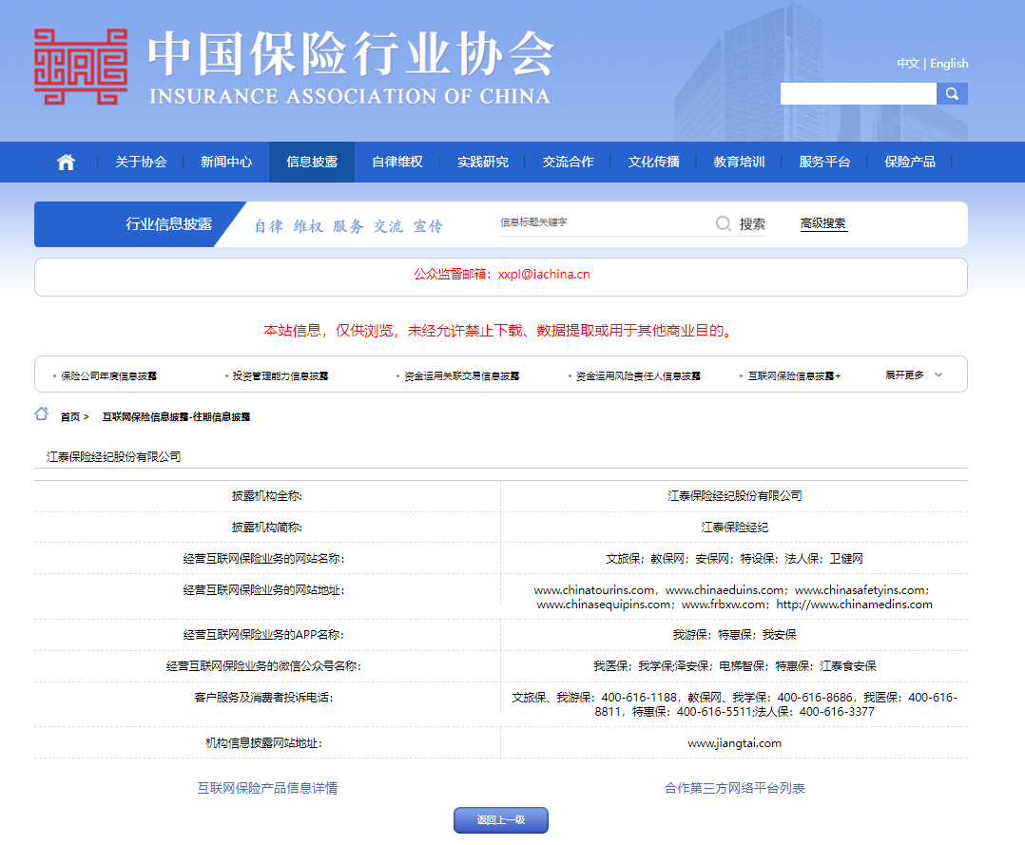Click the 返回上一级 button
The image size is (1025, 845).
point(501,819)
